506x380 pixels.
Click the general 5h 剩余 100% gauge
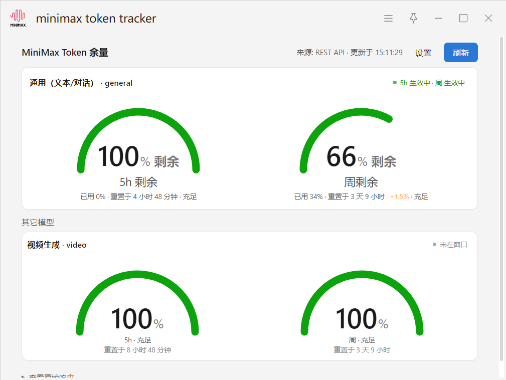138,141
